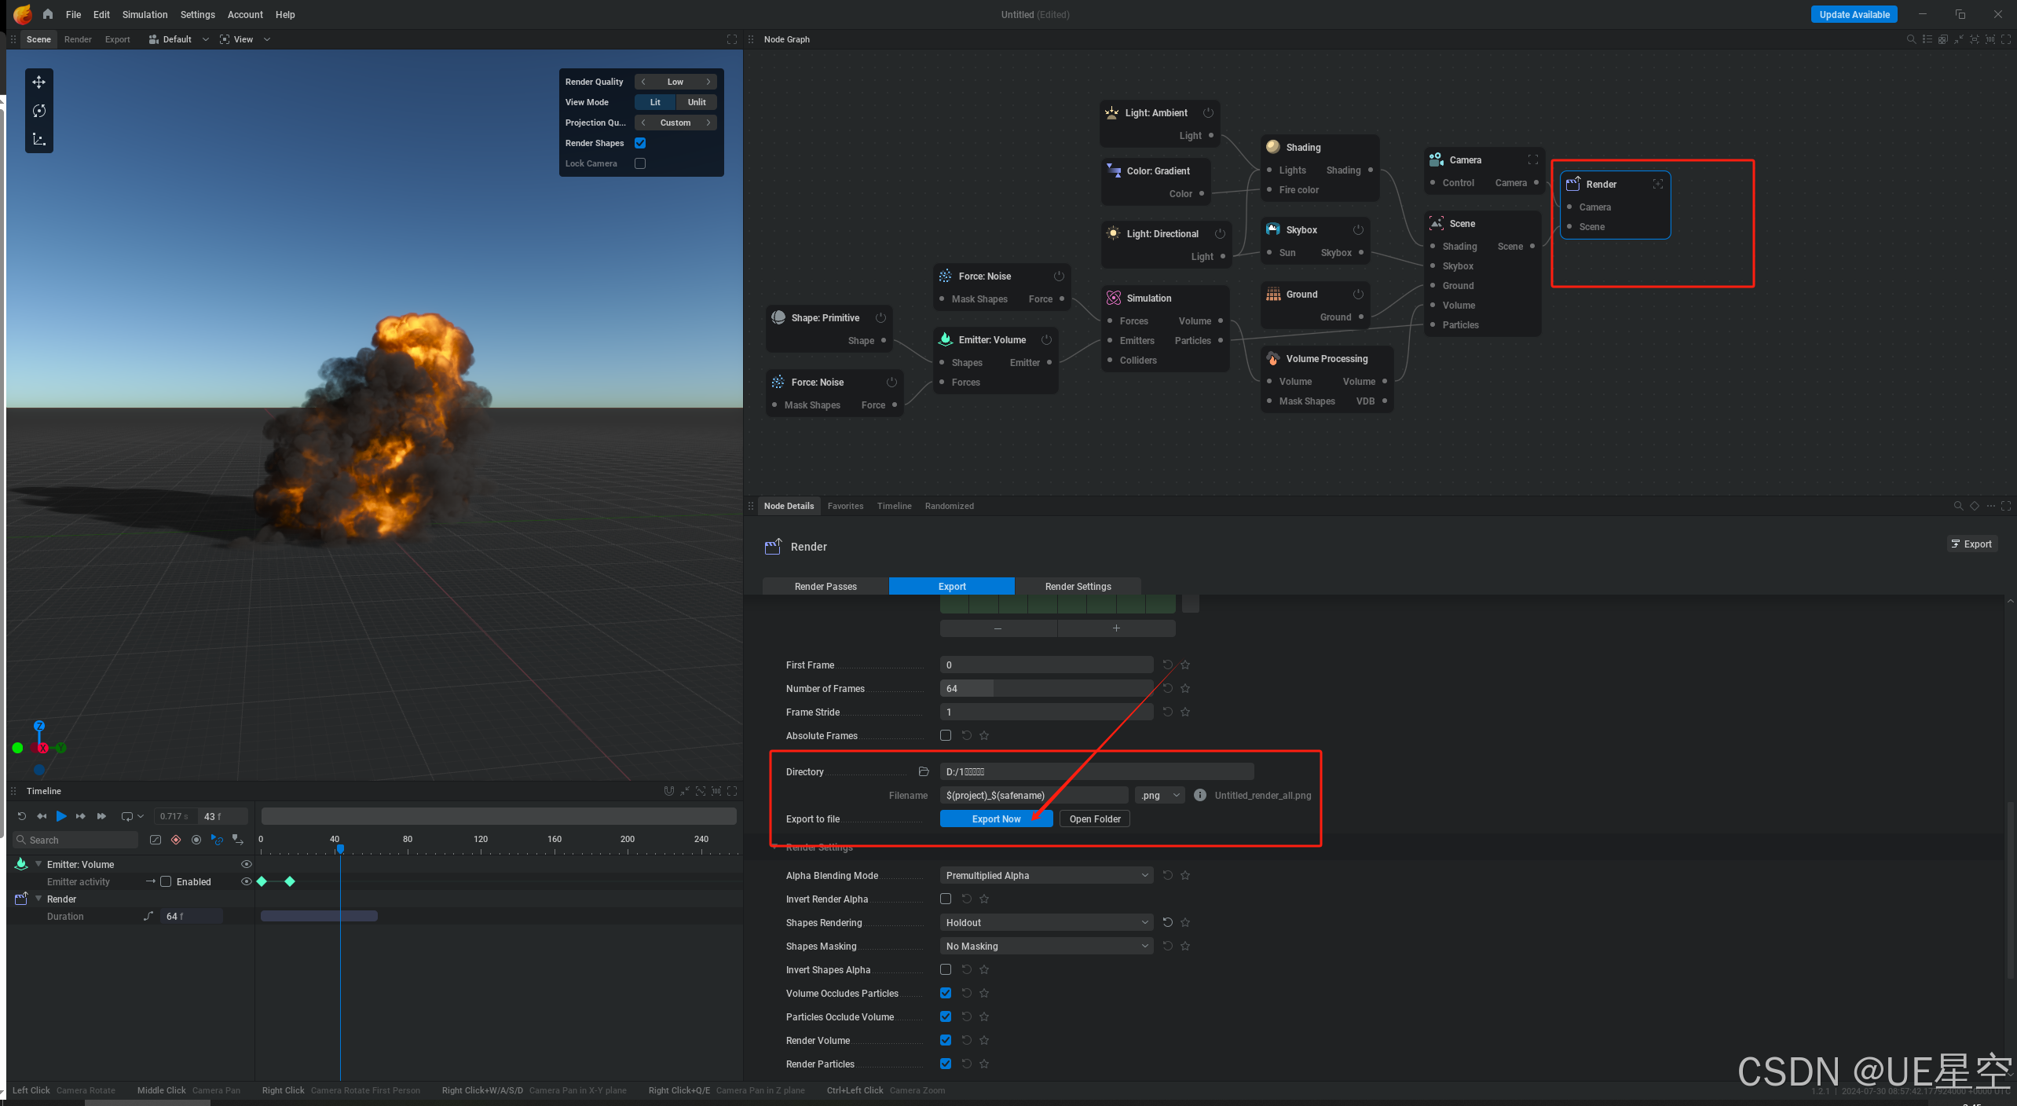Toggle the Absolute Frames checkbox

pyautogui.click(x=946, y=735)
